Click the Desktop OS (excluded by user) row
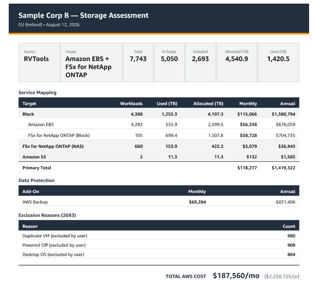This screenshot has width=316, height=283. (x=159, y=254)
